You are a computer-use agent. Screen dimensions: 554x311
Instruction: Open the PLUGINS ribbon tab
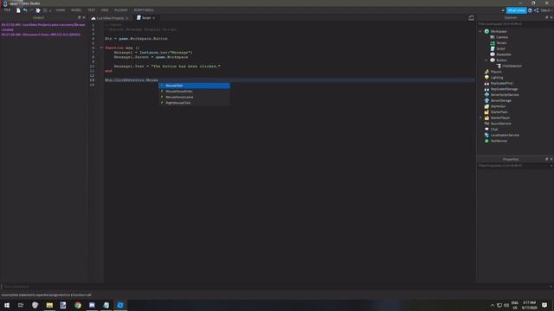click(x=121, y=10)
